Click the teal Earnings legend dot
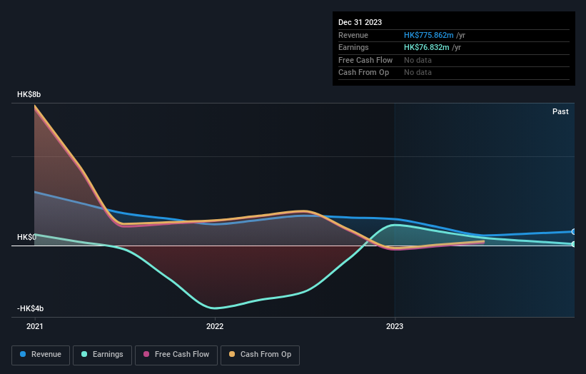Image resolution: width=586 pixels, height=374 pixels. 84,354
